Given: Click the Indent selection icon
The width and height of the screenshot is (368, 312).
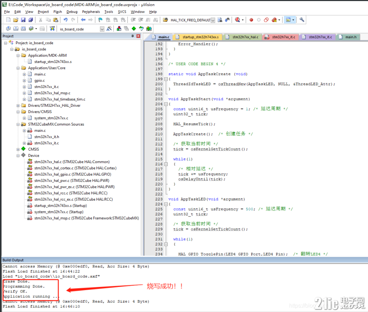Looking at the screenshot, I should (133, 20).
